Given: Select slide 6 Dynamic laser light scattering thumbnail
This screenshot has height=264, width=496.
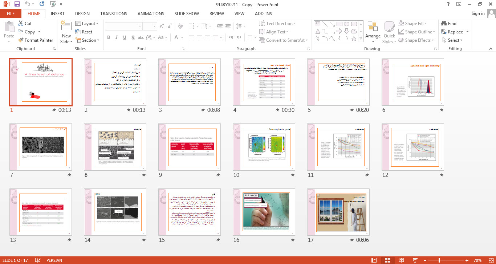Looking at the screenshot, I should pyautogui.click(x=413, y=82).
